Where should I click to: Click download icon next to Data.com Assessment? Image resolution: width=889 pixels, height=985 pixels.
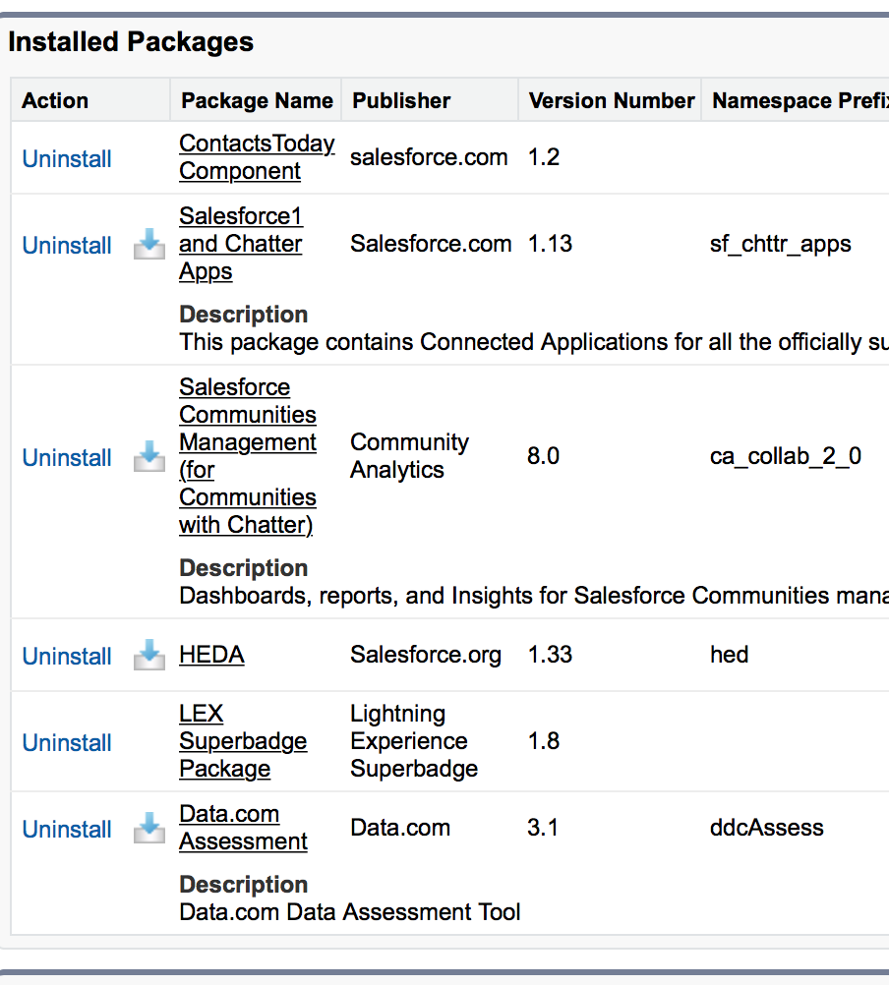pos(149,829)
